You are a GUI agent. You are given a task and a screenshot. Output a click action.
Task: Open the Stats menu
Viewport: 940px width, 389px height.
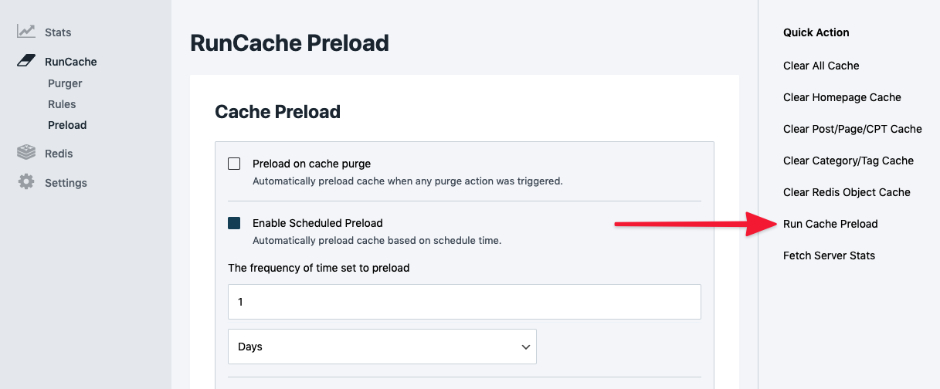click(x=58, y=32)
